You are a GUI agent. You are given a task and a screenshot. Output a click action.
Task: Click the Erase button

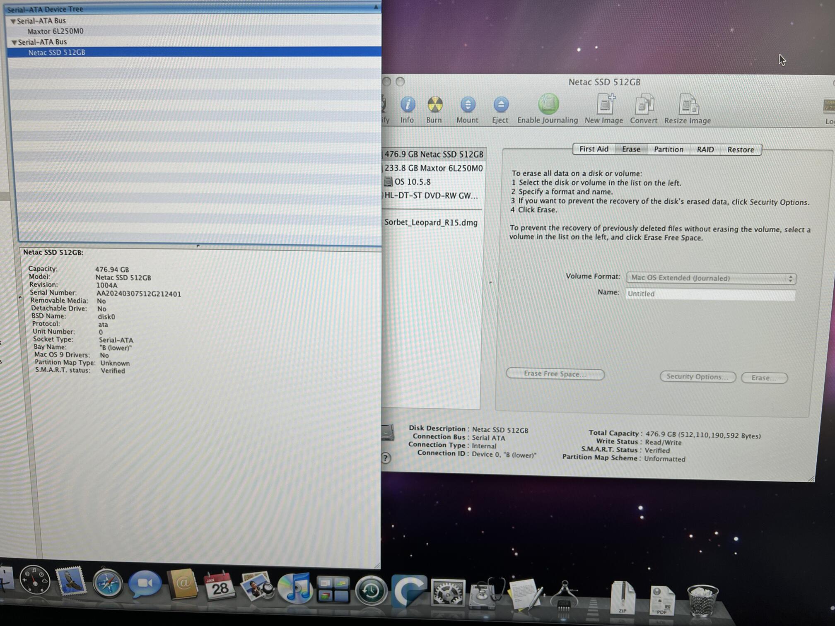764,378
